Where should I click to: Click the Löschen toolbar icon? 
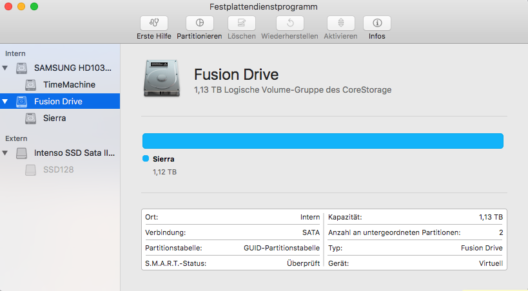coord(242,23)
